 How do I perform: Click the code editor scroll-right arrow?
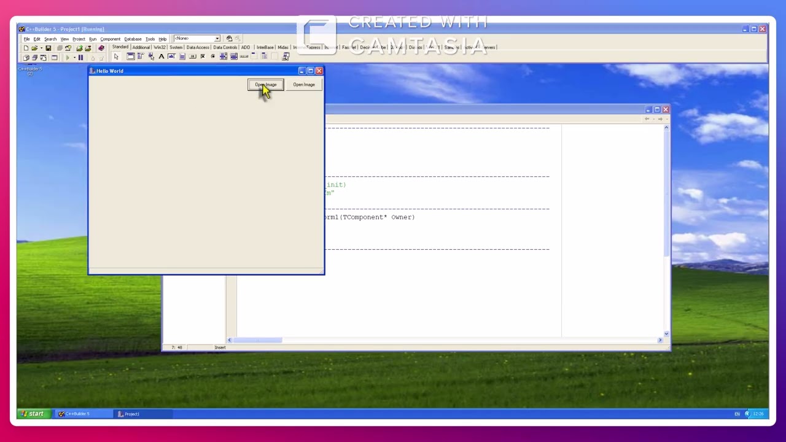[660, 340]
